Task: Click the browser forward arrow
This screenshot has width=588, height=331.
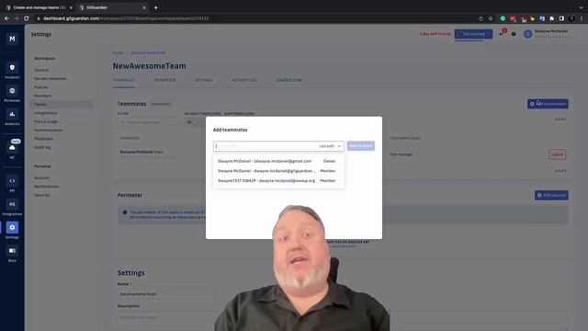Action: click(x=17, y=18)
